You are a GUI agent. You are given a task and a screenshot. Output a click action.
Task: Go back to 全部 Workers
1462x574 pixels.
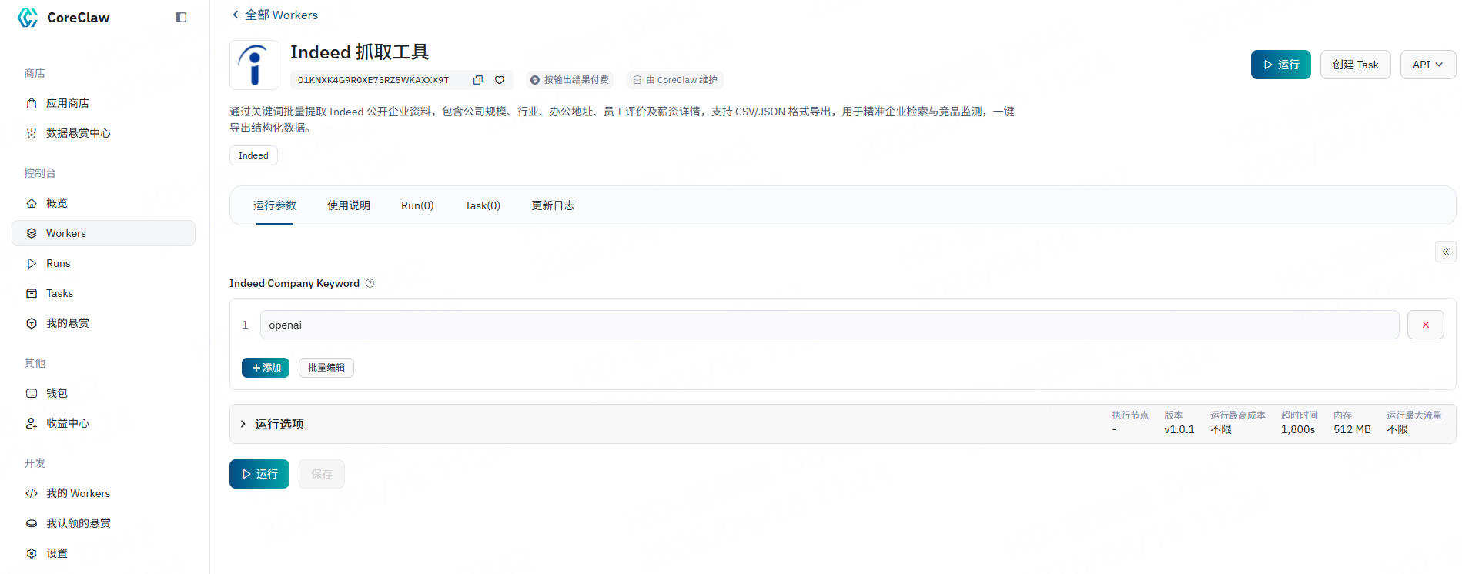275,15
